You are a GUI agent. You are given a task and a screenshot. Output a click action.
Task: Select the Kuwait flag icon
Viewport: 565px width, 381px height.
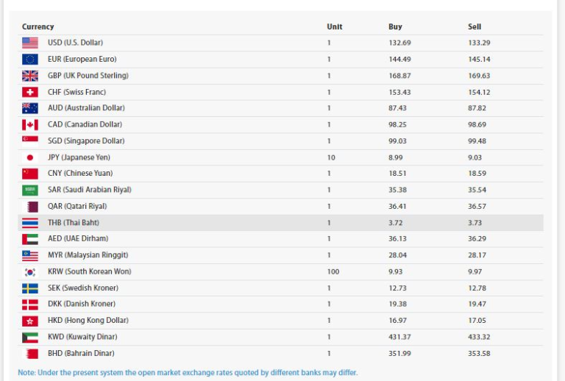(x=30, y=337)
